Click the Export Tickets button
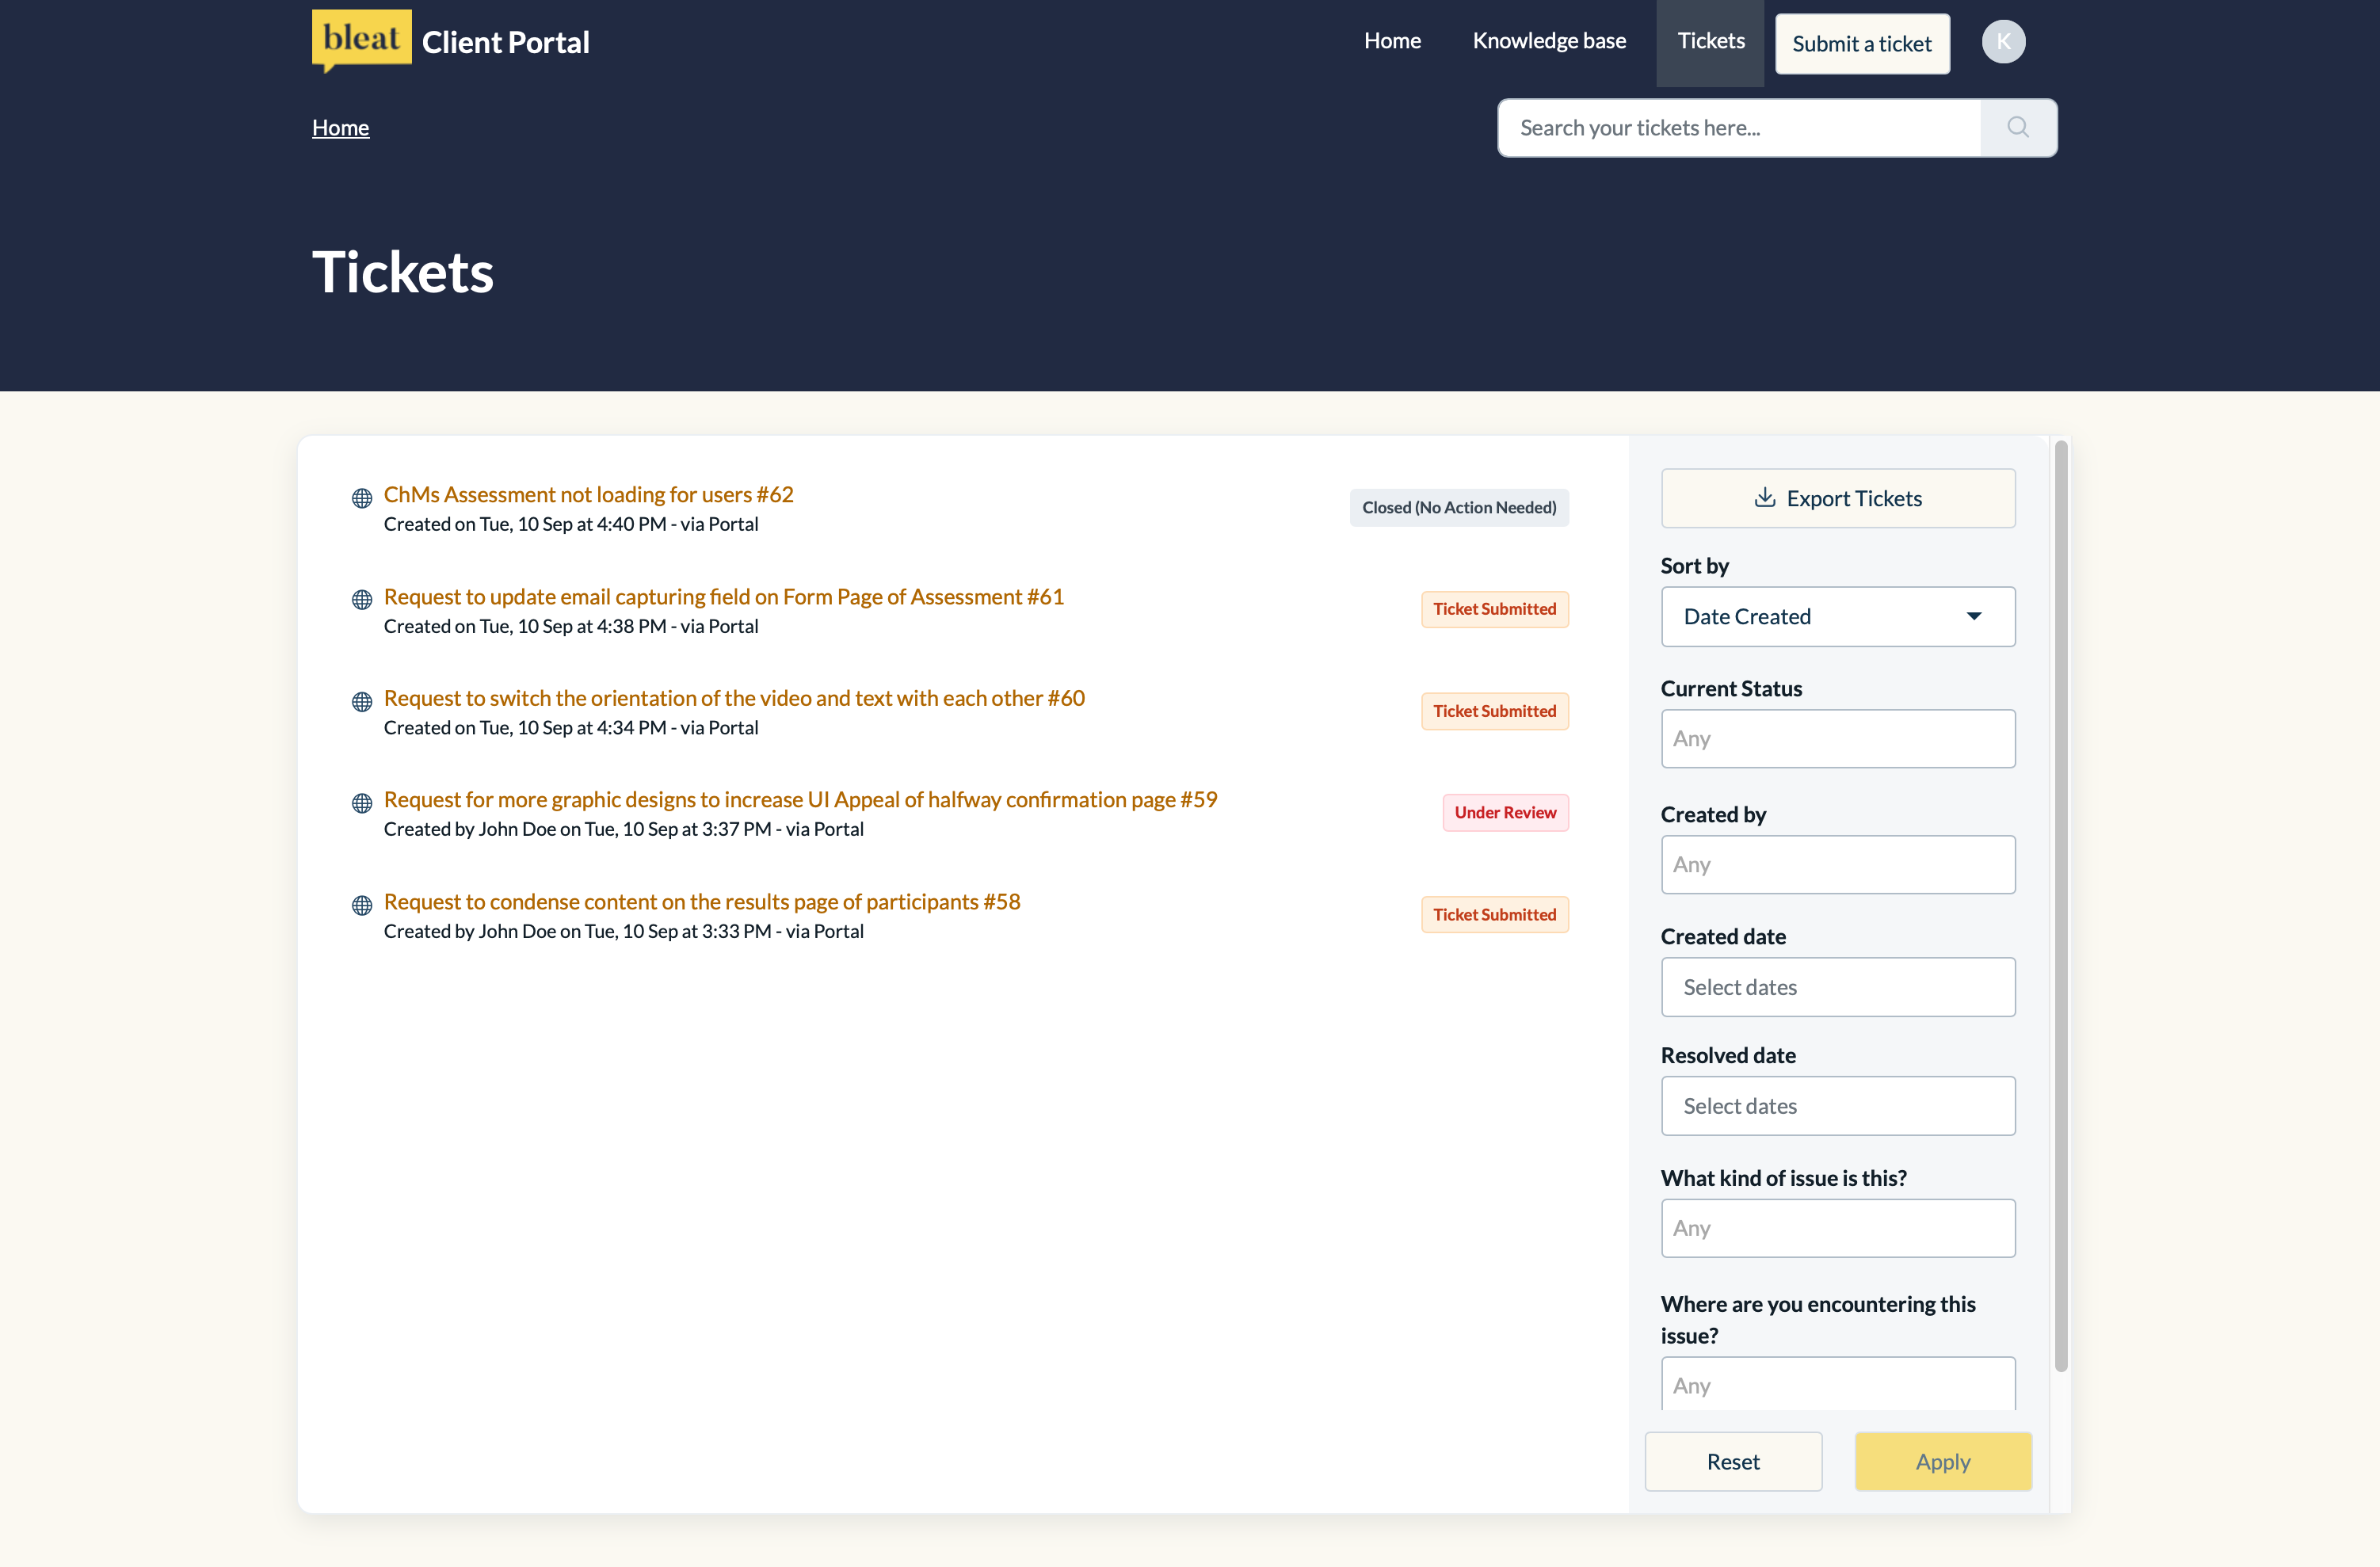The height and width of the screenshot is (1567, 2380). tap(1837, 499)
